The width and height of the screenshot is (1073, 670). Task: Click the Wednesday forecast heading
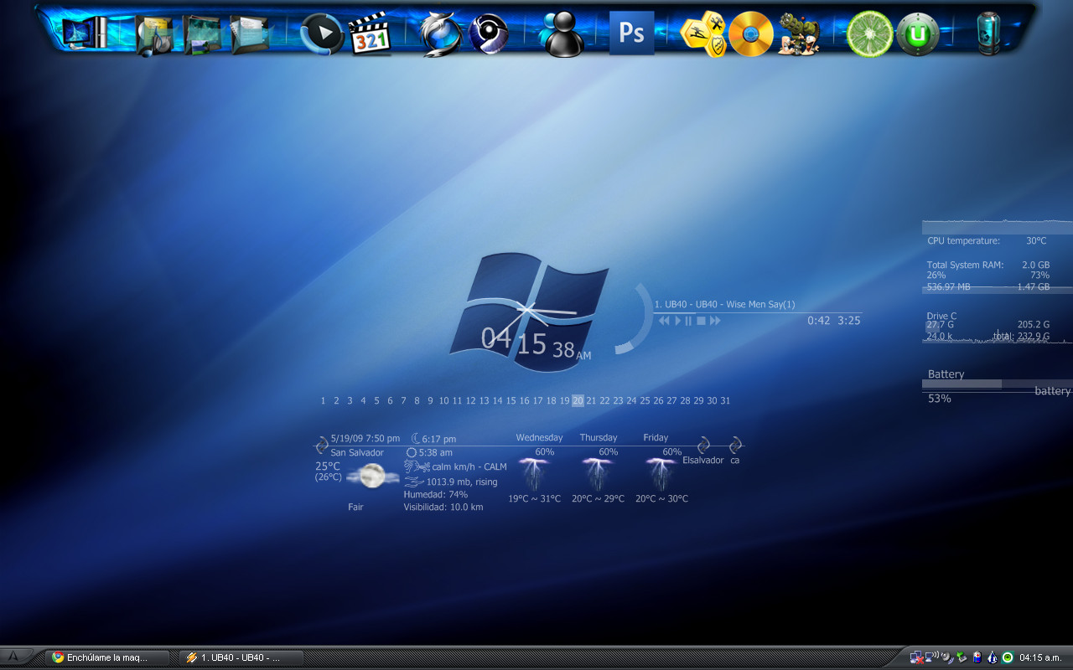pyautogui.click(x=539, y=437)
